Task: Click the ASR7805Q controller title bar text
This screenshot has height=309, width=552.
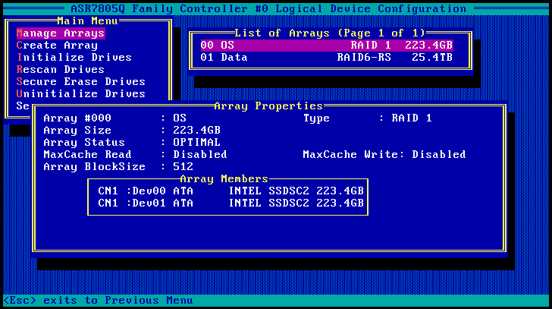Action: point(268,9)
